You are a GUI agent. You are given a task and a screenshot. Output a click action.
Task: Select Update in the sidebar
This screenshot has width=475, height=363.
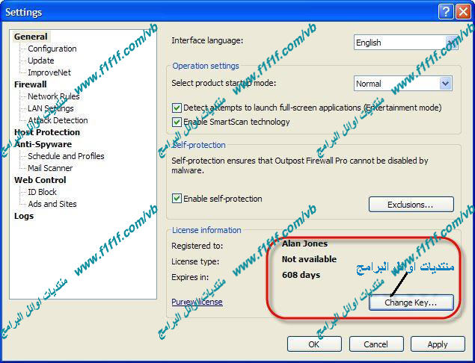(40, 60)
